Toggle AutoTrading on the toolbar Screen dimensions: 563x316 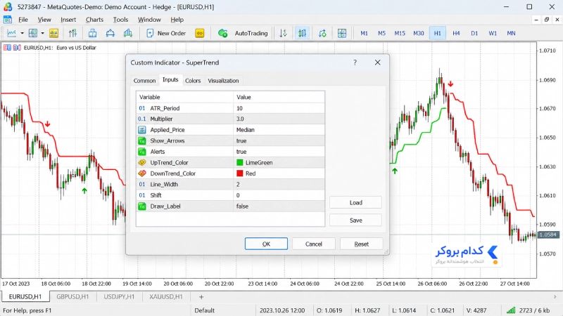point(243,33)
